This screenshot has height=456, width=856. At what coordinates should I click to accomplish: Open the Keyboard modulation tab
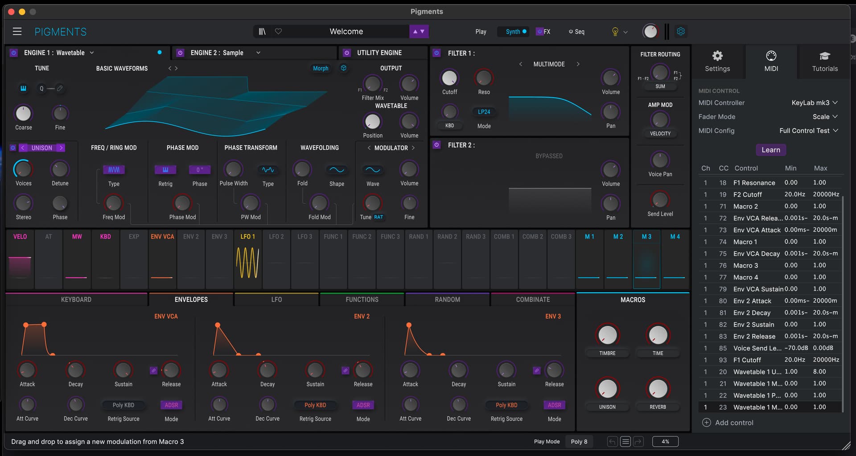click(x=76, y=300)
